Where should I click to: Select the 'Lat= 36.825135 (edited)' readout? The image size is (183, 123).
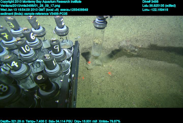[159, 6]
